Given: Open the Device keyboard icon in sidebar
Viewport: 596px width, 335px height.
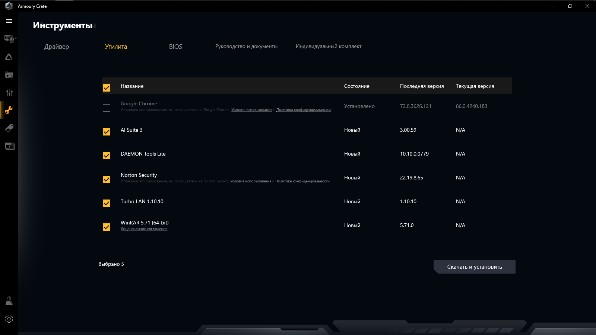Looking at the screenshot, I should point(9,39).
